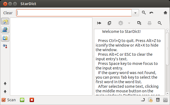Click the undo back arrow icon
The width and height of the screenshot is (170, 105).
(x=151, y=13)
